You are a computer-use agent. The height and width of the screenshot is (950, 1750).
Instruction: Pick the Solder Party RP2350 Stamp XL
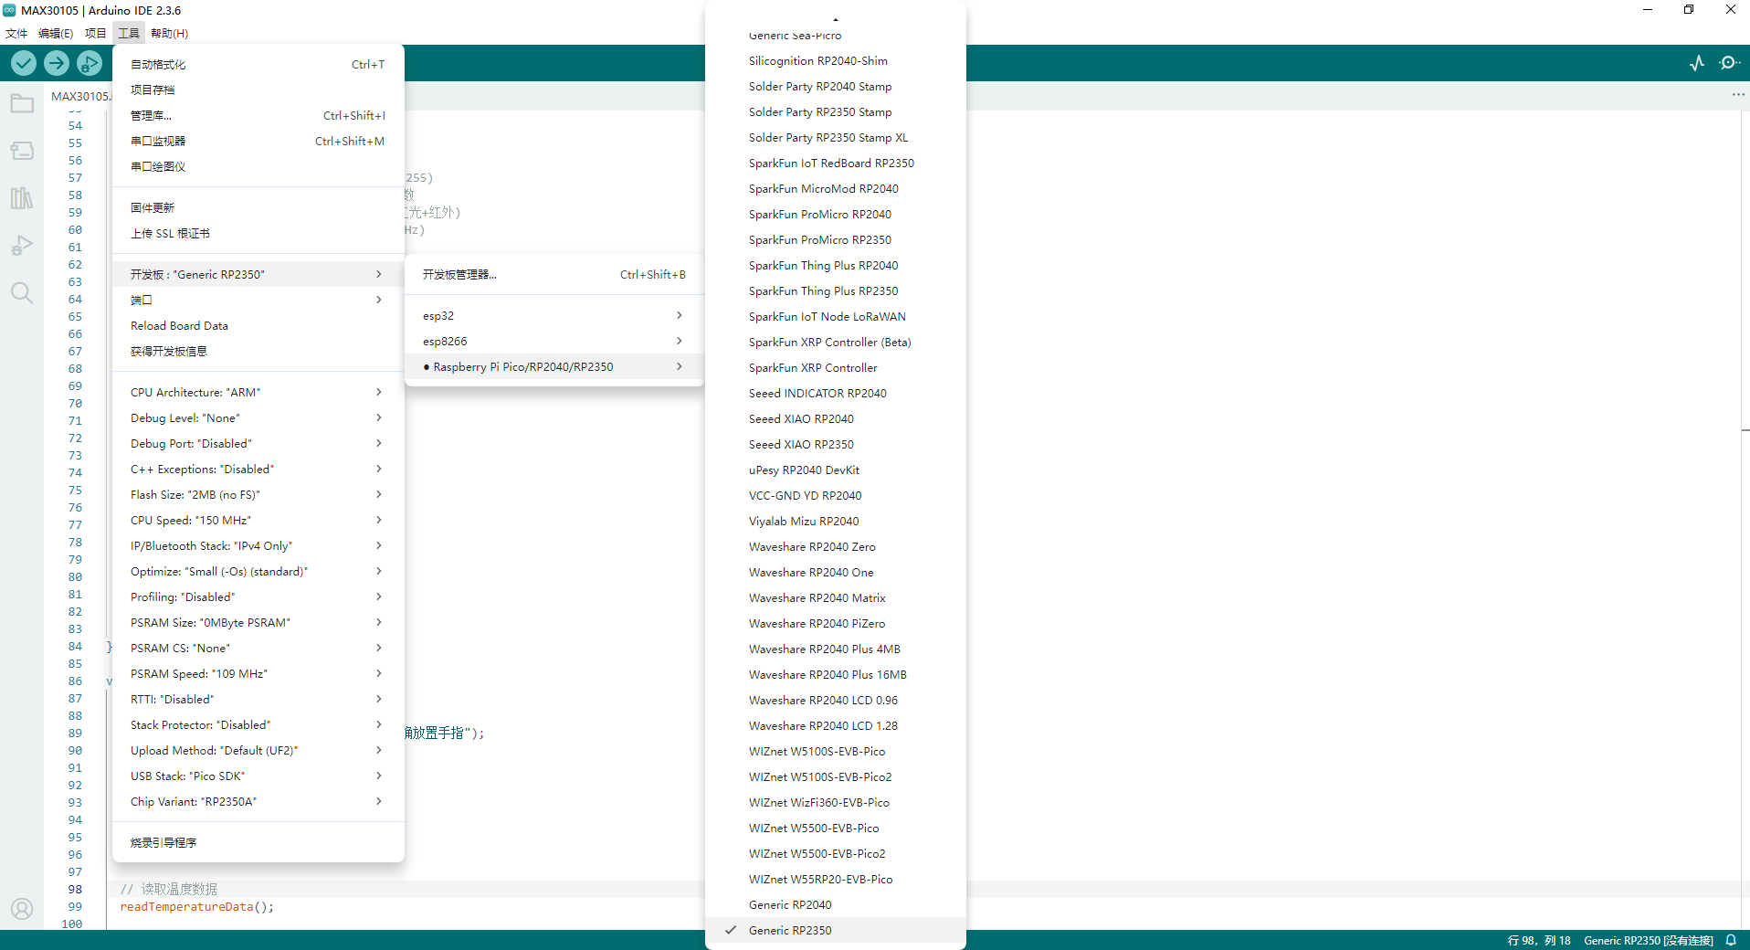836,137
